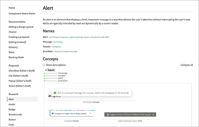199x127 pixels.
Task: Open the Home page link
Action: 12,8
